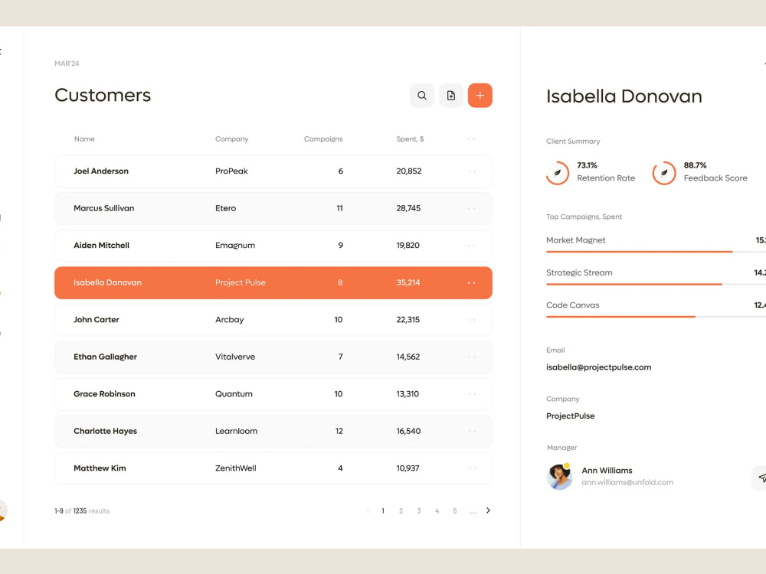Click company Learnloom

(237, 431)
